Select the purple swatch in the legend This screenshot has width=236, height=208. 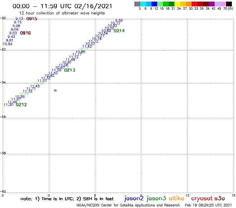tap(212, 4)
